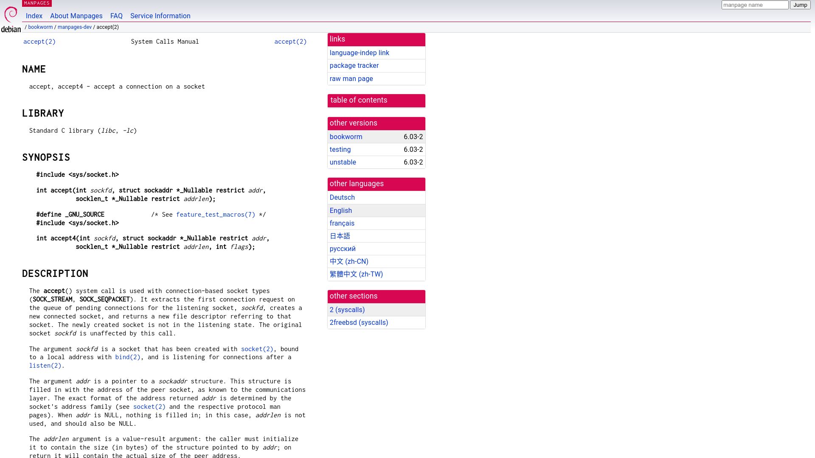Click the MANPAGES red label
815x458 pixels.
pos(37,3)
